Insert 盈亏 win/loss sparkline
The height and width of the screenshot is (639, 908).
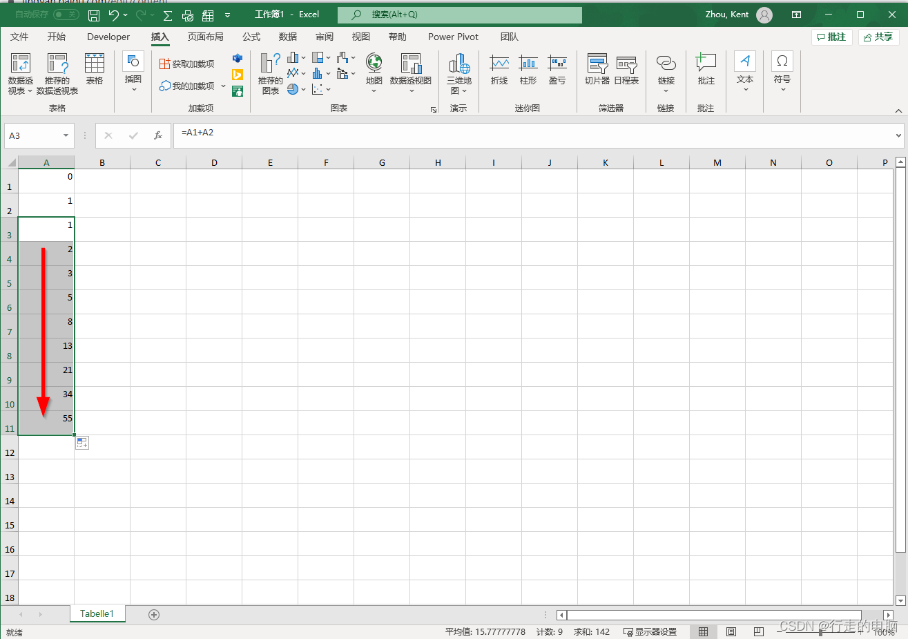coord(557,69)
